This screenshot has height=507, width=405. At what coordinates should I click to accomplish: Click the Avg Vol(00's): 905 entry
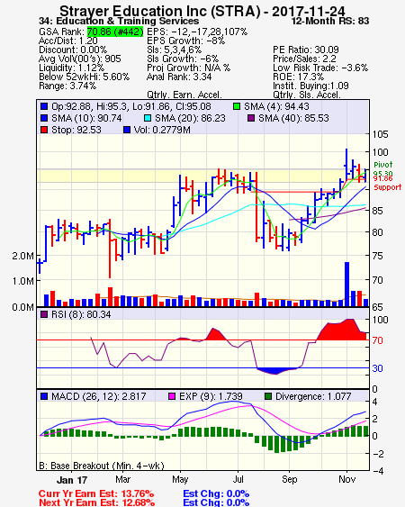(x=80, y=59)
